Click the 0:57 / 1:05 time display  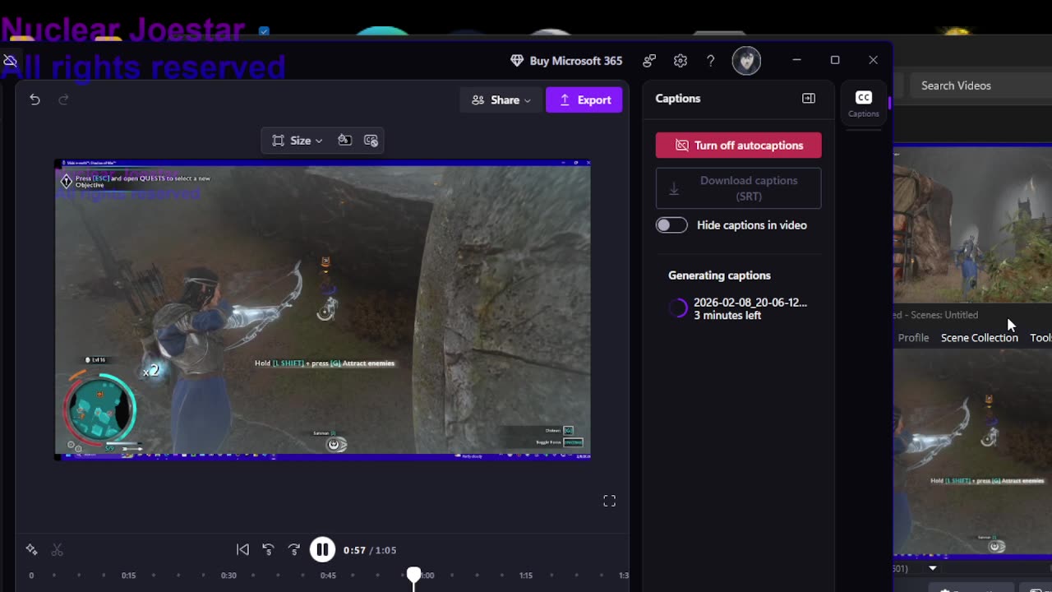tap(370, 550)
